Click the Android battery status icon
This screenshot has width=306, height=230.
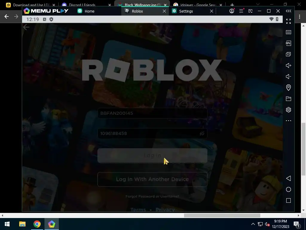[277, 19]
